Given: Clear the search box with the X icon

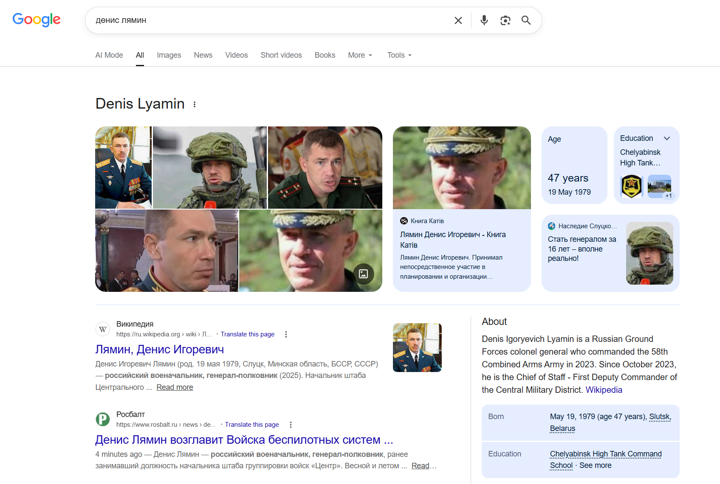Looking at the screenshot, I should [458, 20].
